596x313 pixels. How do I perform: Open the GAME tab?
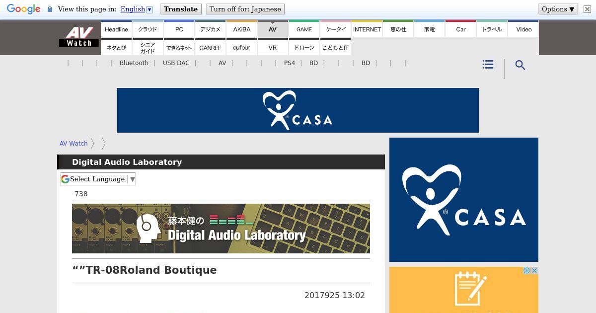click(x=304, y=29)
